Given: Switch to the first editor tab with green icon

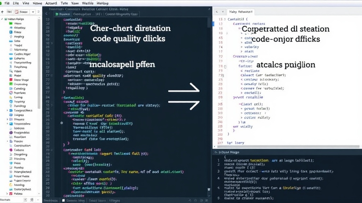Looking at the screenshot, I should [63, 14].
